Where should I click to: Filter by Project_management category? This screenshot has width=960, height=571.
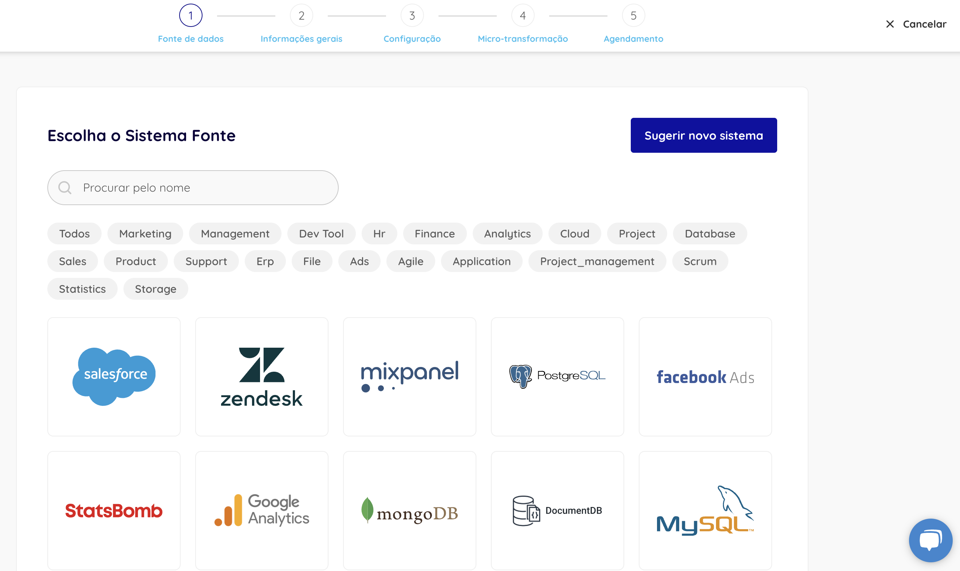(597, 261)
